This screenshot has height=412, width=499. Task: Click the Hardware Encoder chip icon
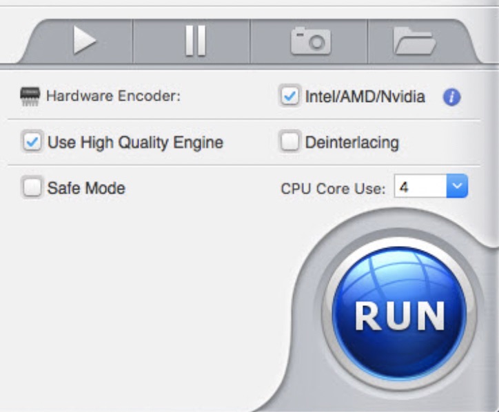click(x=30, y=96)
